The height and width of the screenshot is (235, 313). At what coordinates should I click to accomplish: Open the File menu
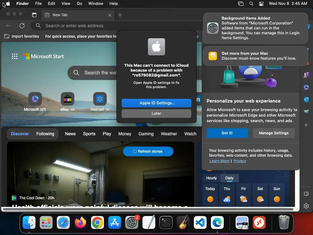(x=38, y=4)
